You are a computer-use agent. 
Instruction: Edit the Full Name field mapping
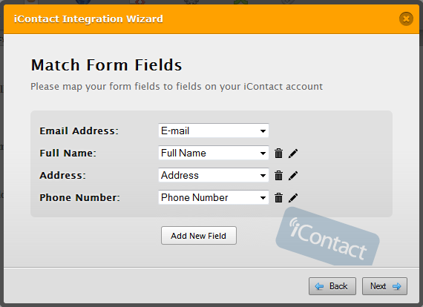pos(293,153)
